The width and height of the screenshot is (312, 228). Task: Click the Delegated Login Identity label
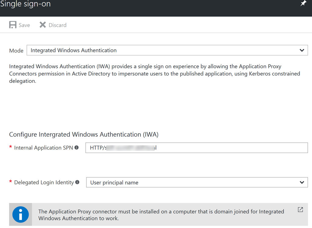click(x=44, y=182)
